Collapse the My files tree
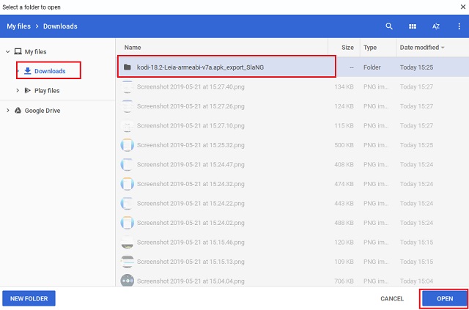This screenshot has width=469, height=310. point(8,52)
